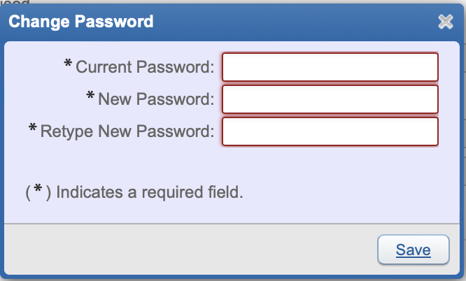Close the Change Password dialog
The width and height of the screenshot is (466, 281).
click(445, 22)
